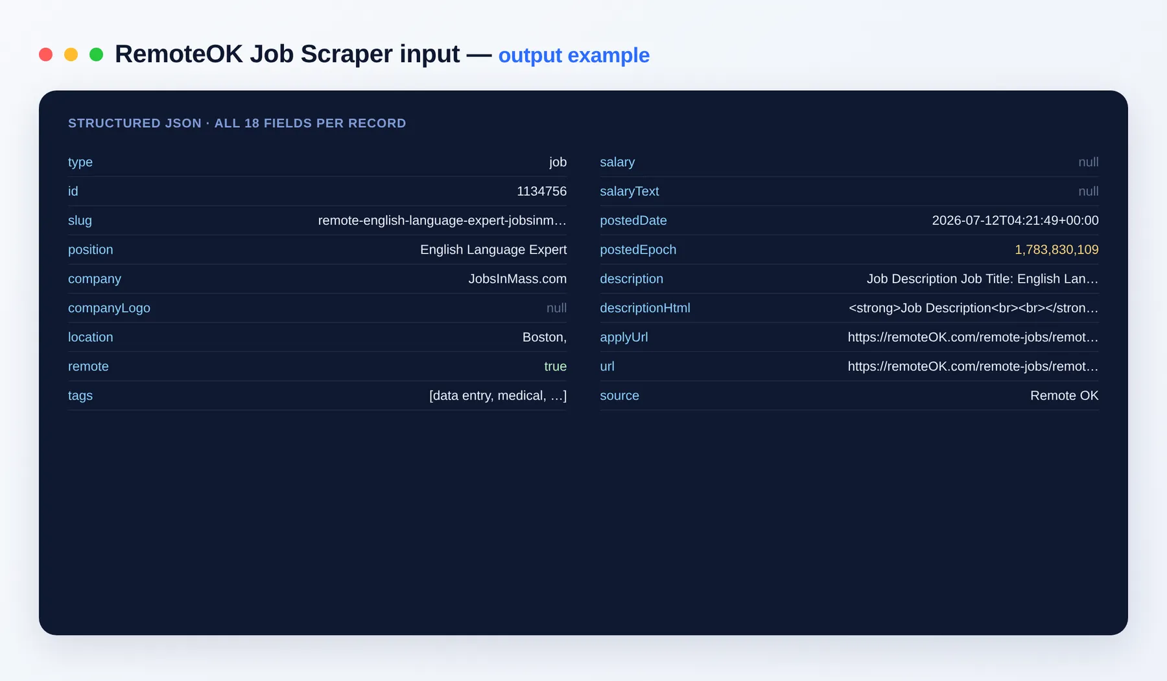Viewport: 1167px width, 681px height.
Task: Click the 'slug' field label
Action: pos(80,221)
